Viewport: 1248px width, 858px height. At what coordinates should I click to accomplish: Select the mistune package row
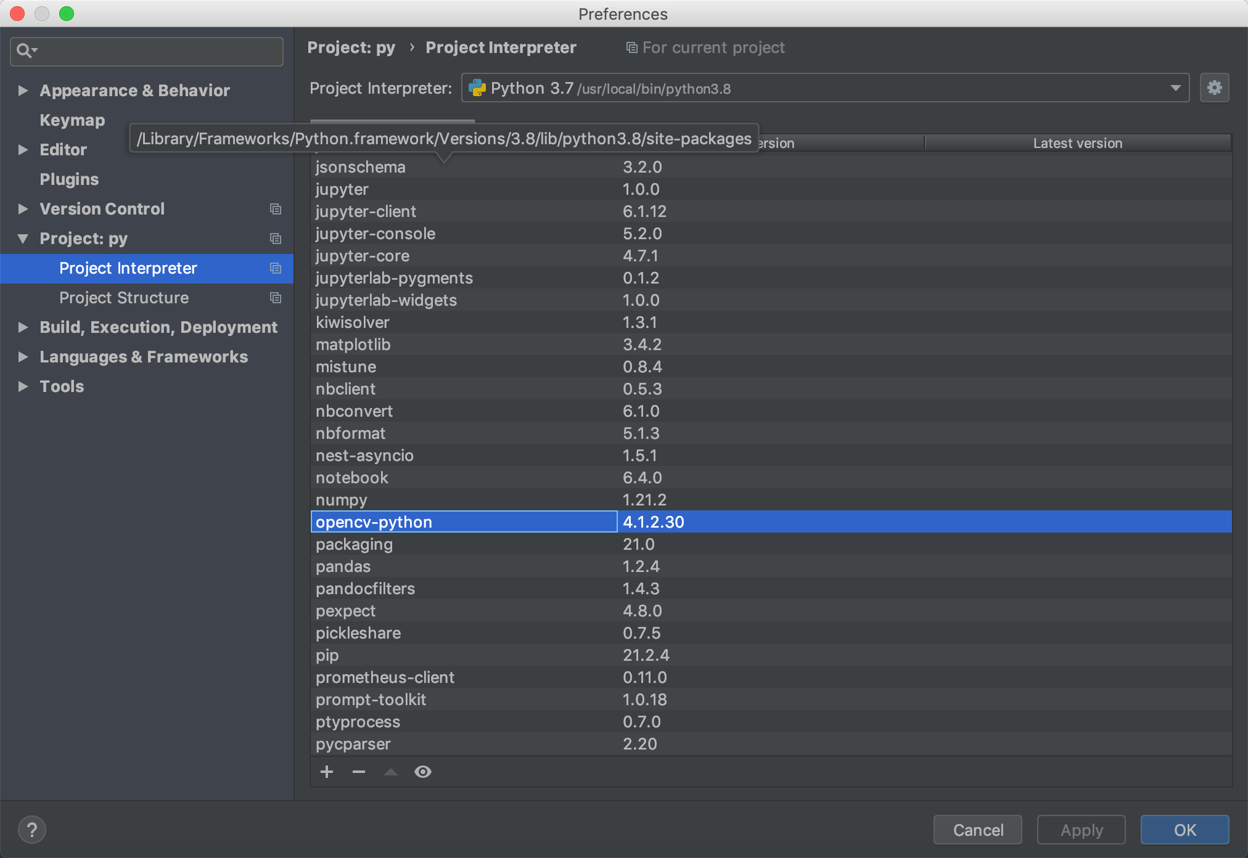(771, 367)
